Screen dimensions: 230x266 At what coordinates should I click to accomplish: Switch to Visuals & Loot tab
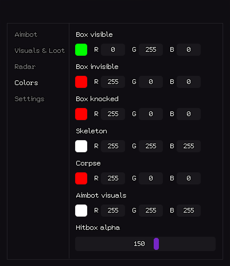[40, 51]
